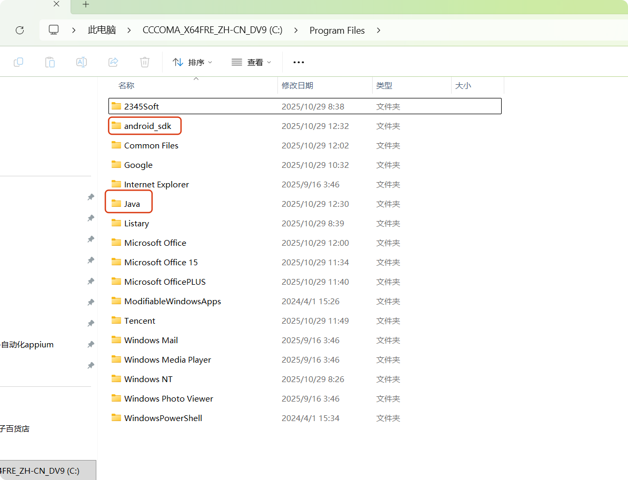
Task: Share the selected item via toolbar icon
Action: [x=113, y=62]
